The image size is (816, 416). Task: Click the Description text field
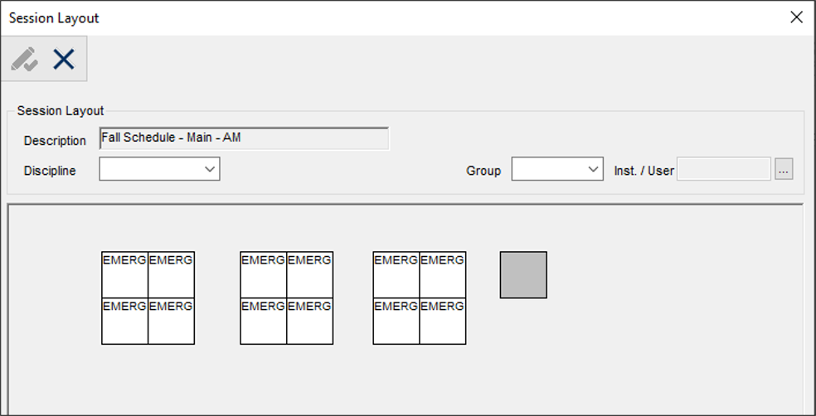click(244, 138)
